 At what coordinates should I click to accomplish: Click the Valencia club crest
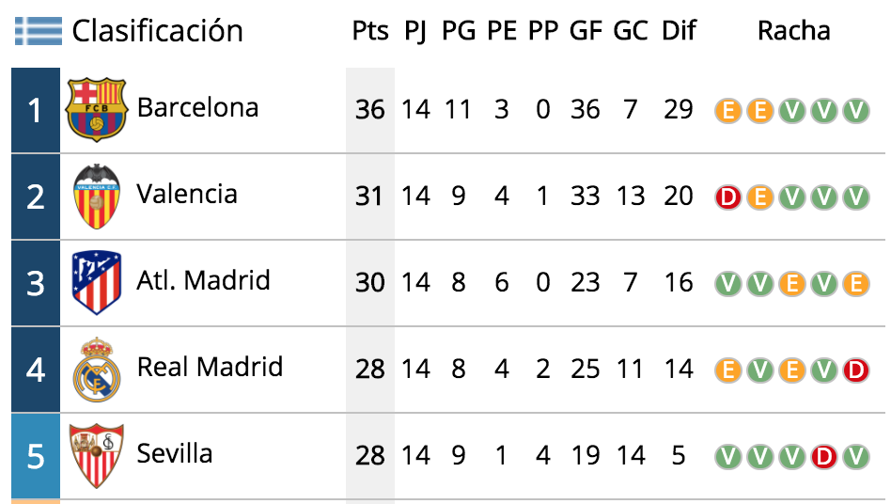[x=97, y=197]
